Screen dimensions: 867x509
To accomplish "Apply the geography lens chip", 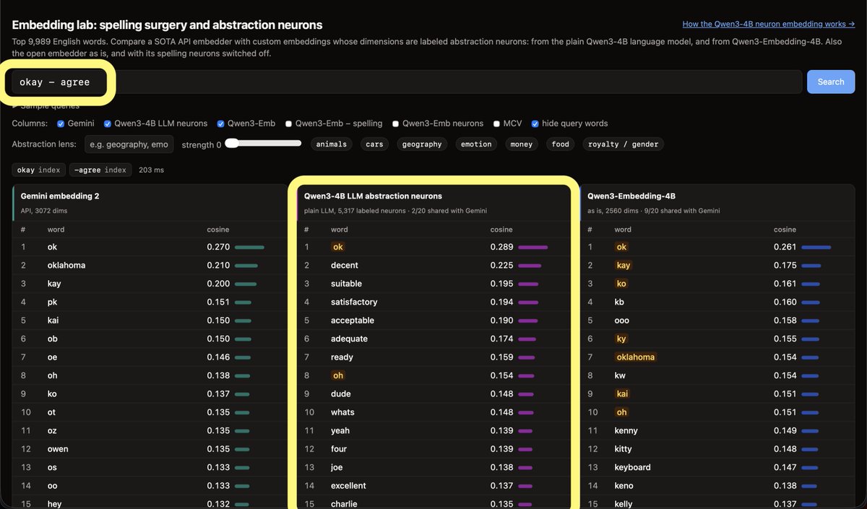I will [422, 144].
